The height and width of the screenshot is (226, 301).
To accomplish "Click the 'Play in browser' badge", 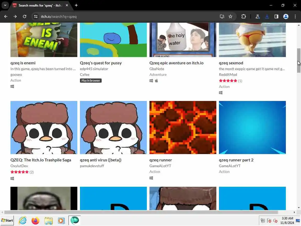I will coord(91,81).
